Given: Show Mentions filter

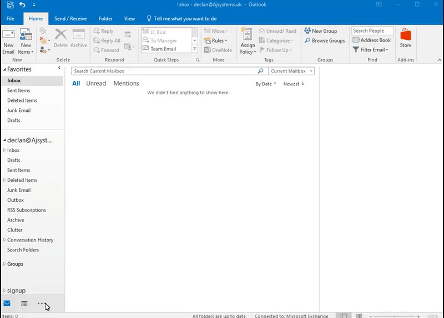Looking at the screenshot, I should click(127, 84).
